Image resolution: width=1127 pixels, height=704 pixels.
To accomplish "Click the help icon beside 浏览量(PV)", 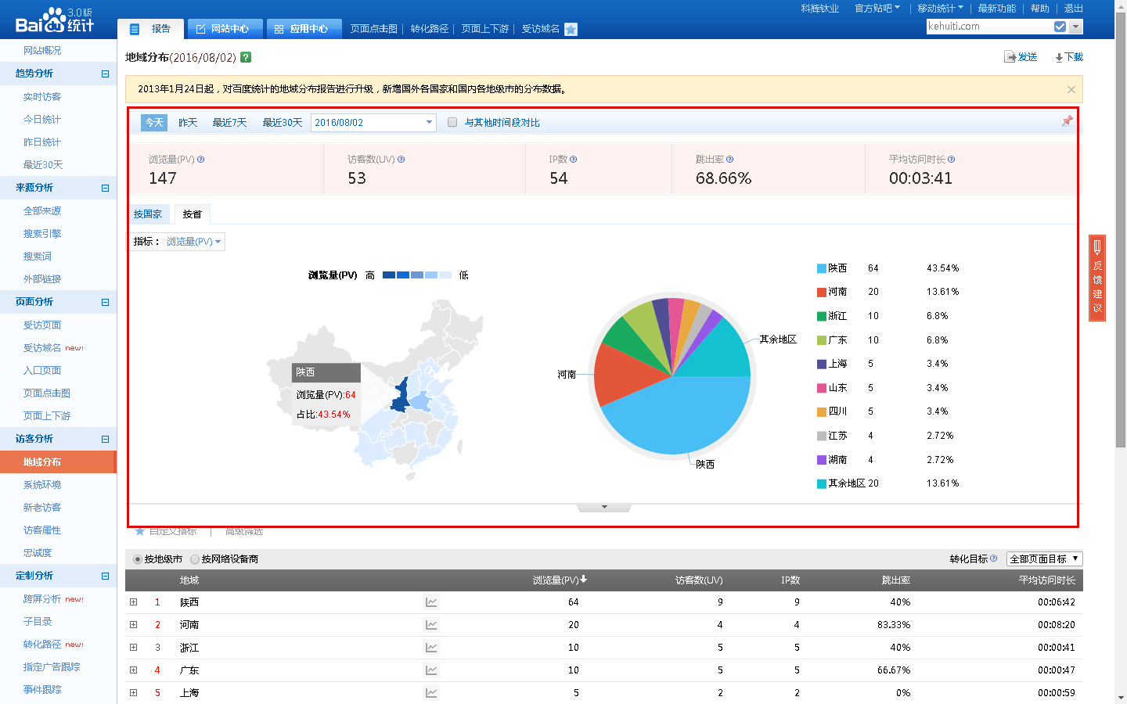I will (x=201, y=160).
